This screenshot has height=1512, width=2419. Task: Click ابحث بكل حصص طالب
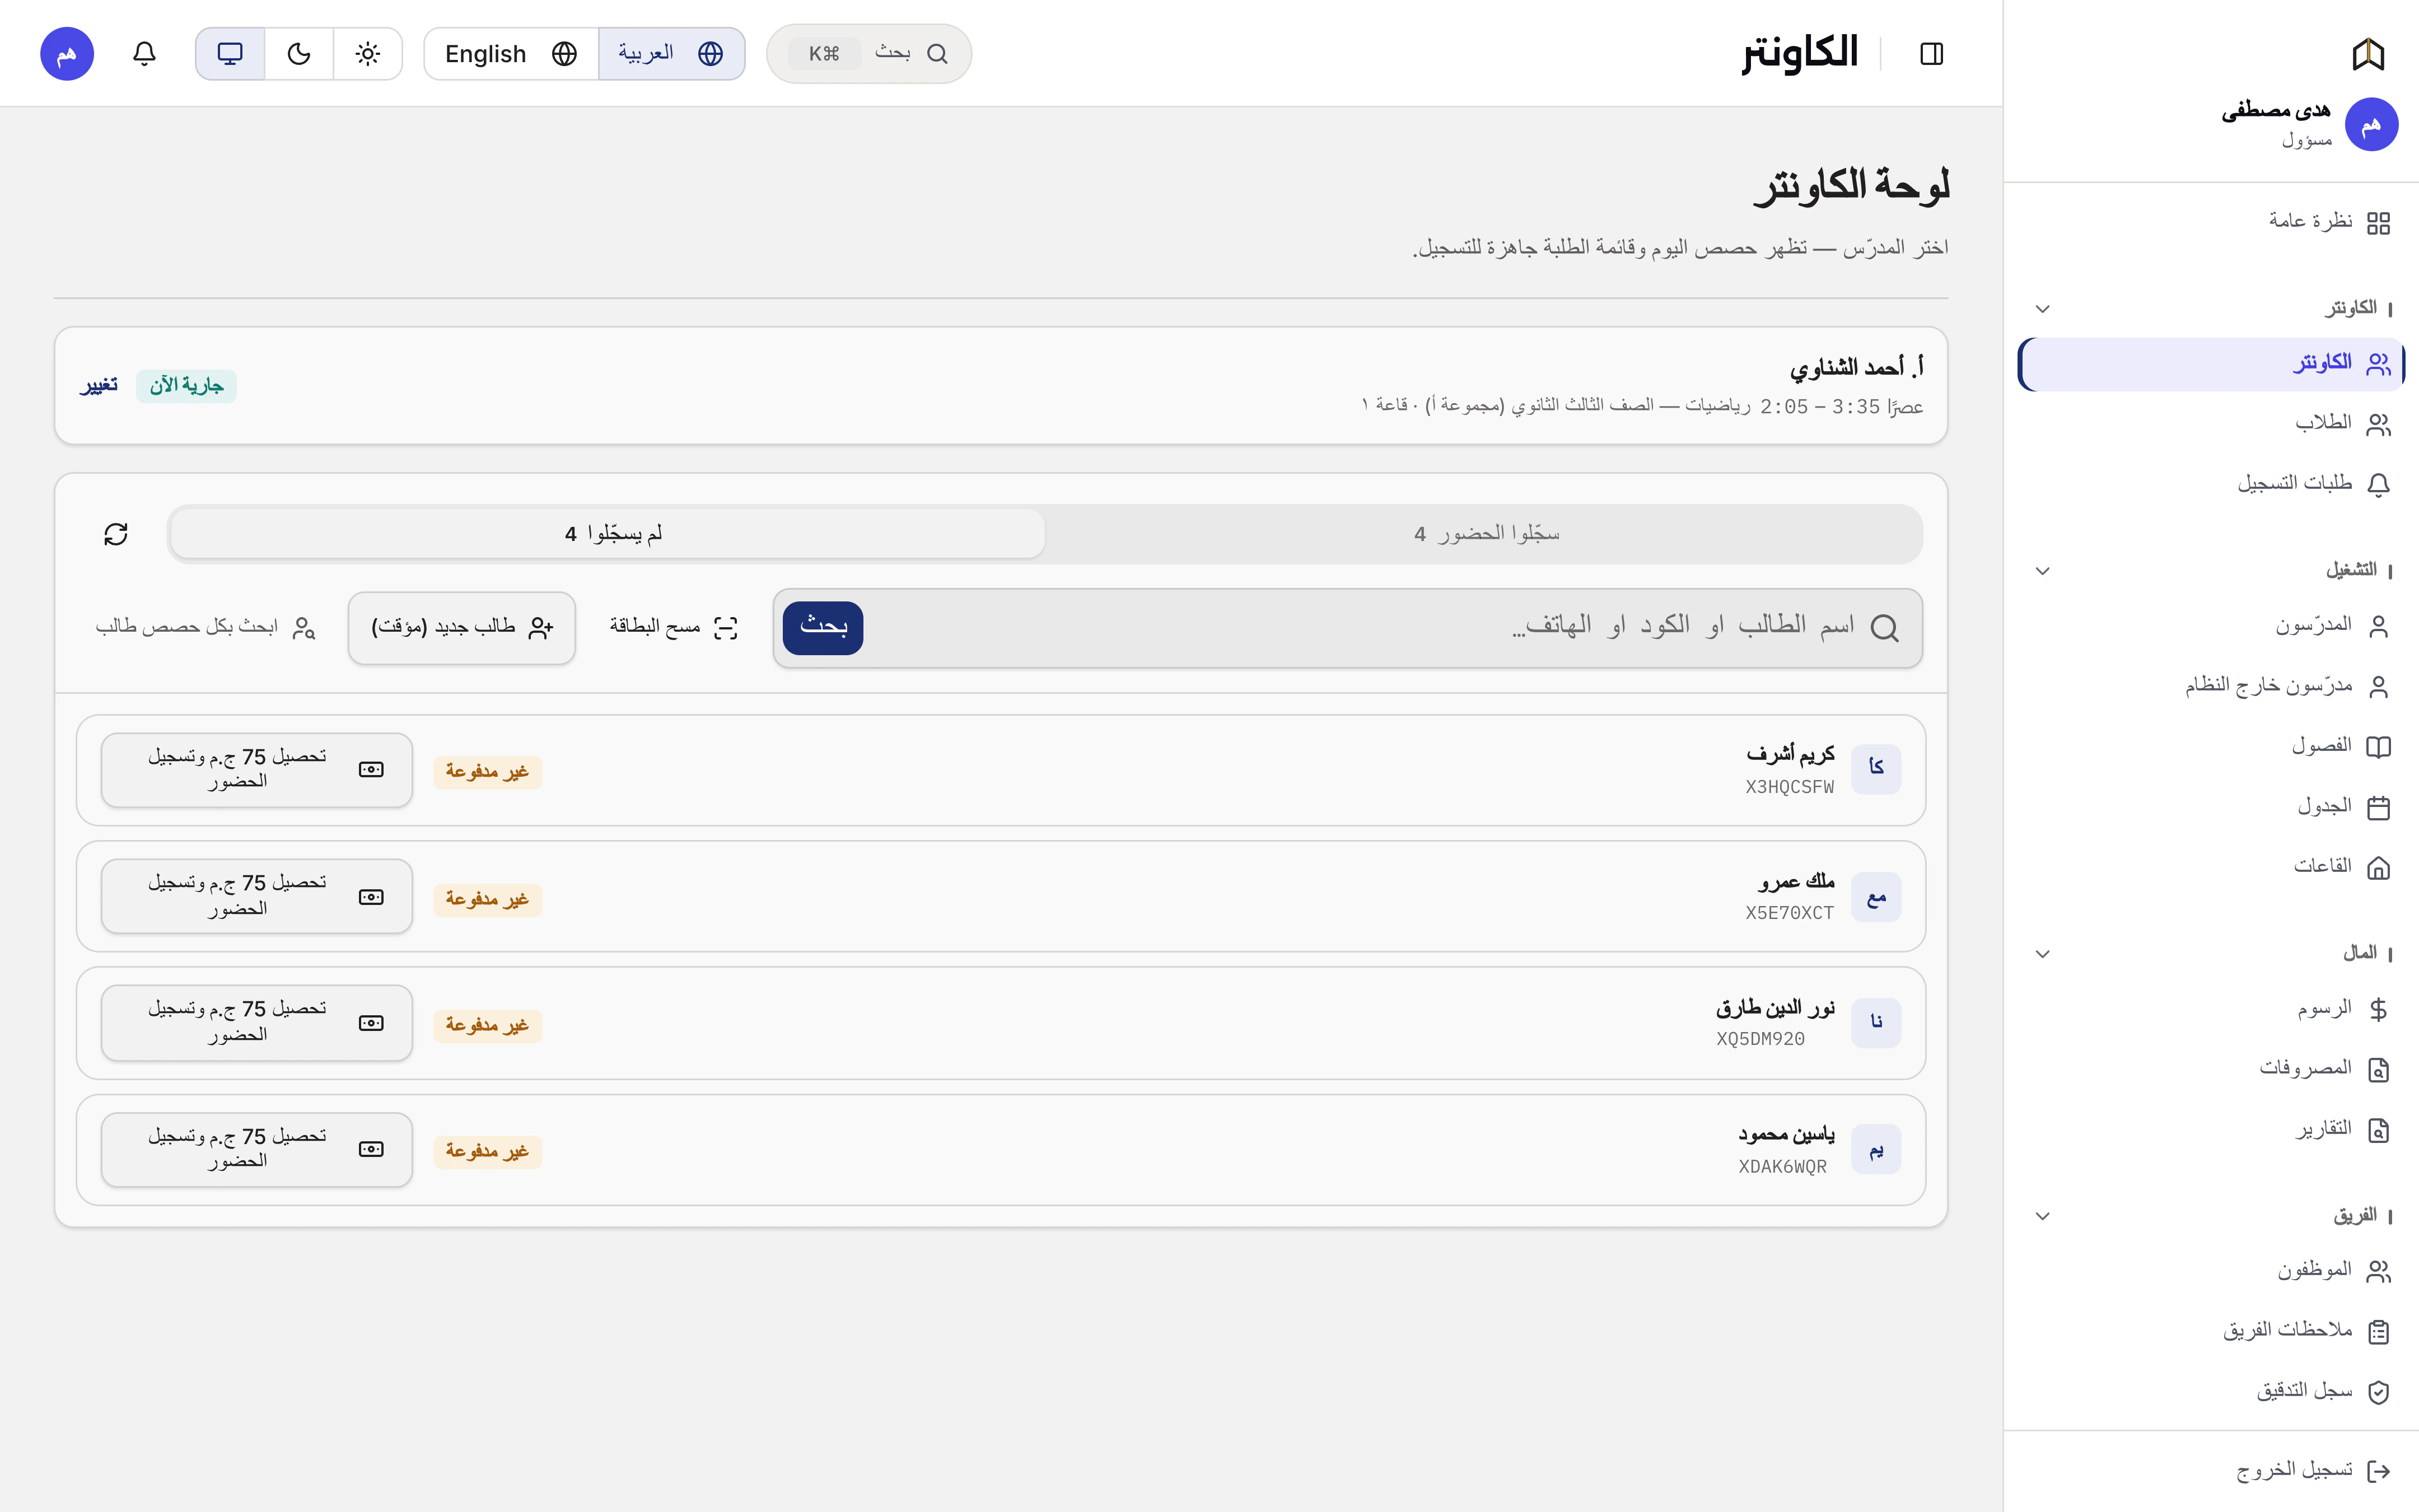click(205, 628)
